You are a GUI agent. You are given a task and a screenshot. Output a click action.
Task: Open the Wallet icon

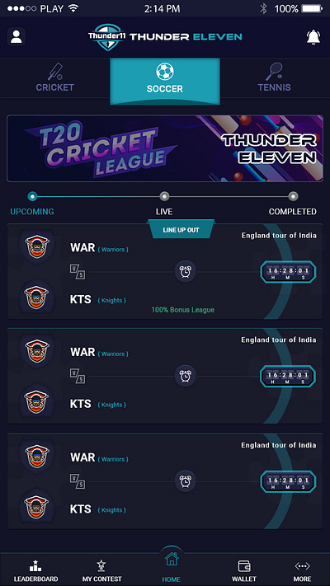[244, 566]
